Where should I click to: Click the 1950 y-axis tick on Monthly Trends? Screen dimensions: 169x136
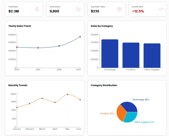point(13,102)
